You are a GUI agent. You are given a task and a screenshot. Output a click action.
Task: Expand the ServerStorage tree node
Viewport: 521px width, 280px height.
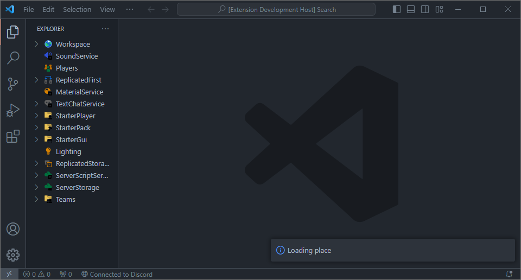(x=36, y=187)
